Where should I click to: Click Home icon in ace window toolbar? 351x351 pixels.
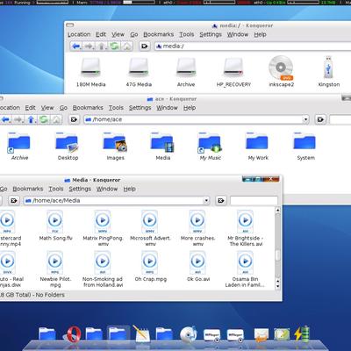56,119
